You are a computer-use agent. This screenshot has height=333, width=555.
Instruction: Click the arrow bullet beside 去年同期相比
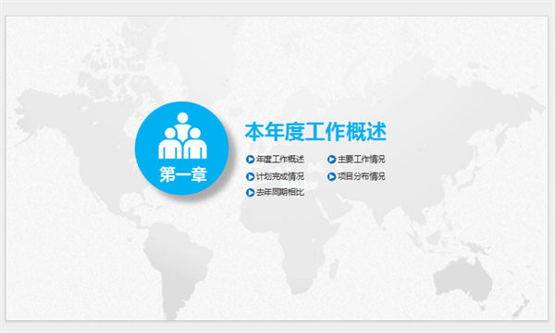pos(251,193)
